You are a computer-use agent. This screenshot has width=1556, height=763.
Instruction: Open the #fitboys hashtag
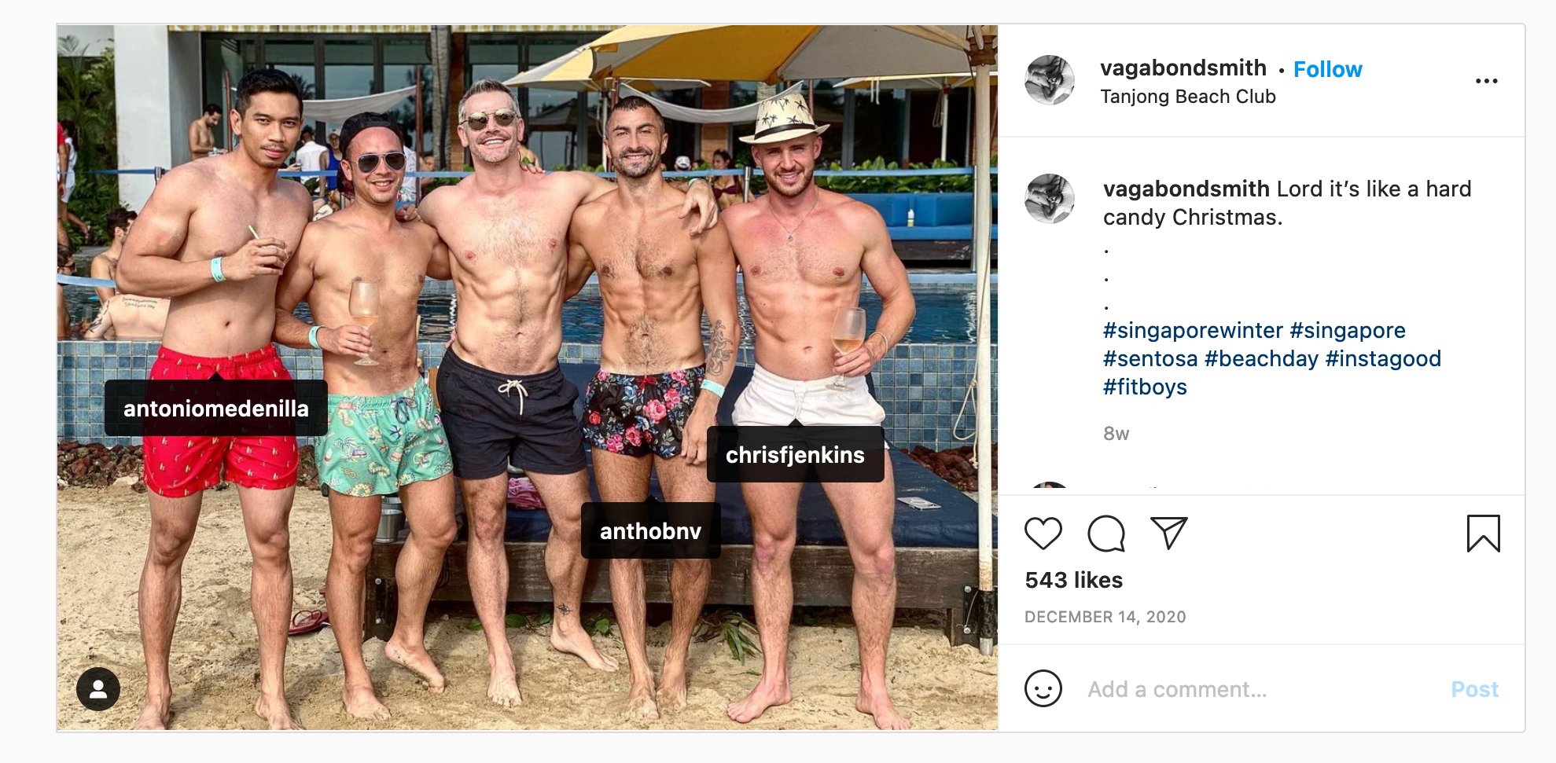pos(1144,387)
